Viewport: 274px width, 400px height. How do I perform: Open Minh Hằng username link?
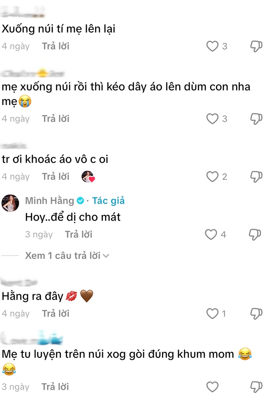[49, 201]
